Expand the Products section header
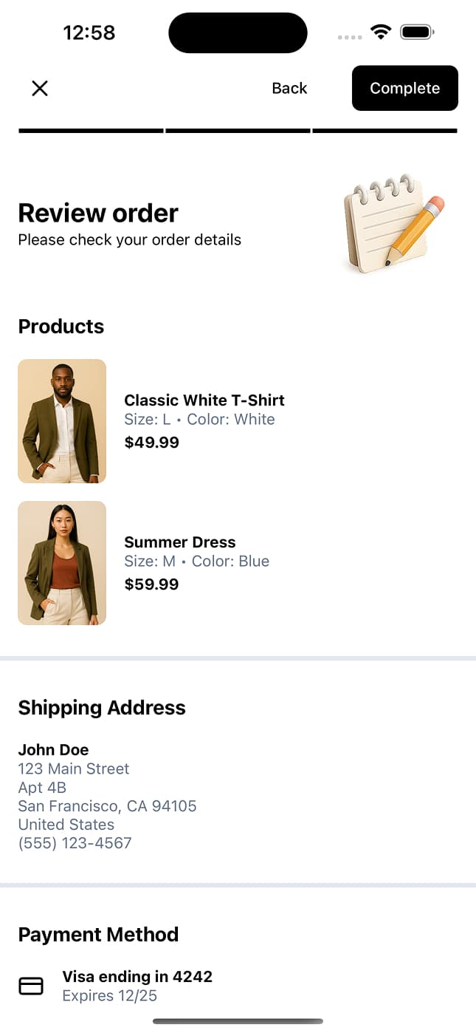Image resolution: width=476 pixels, height=1033 pixels. 61,326
